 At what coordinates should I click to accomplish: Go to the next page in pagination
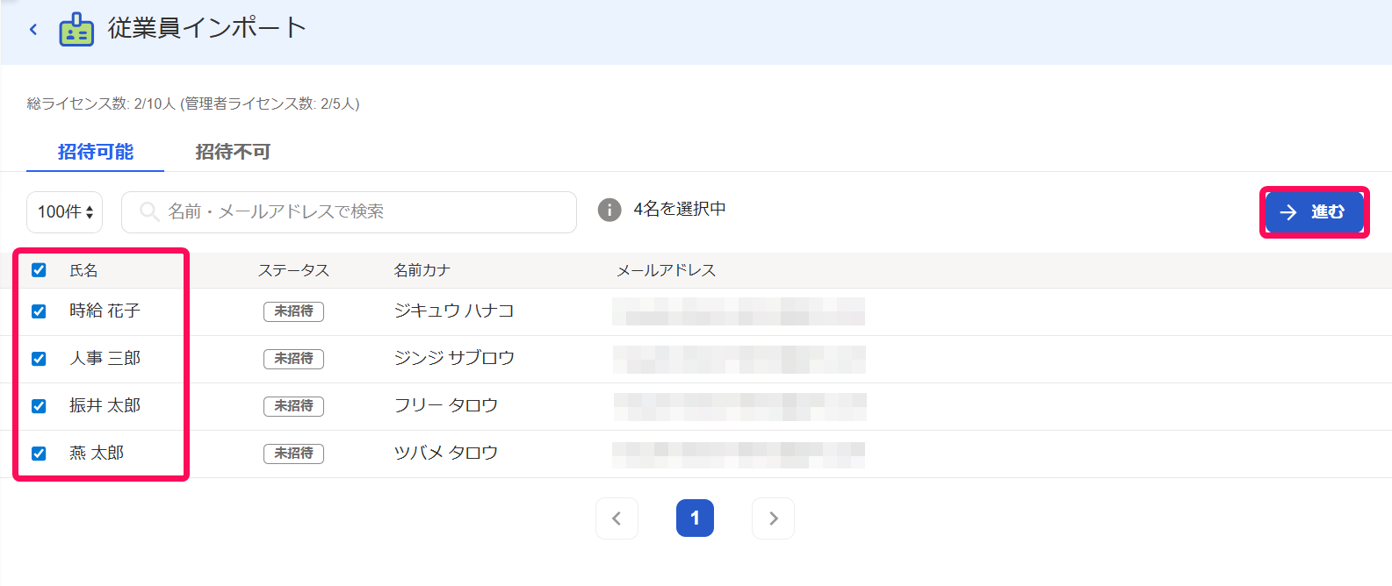773,518
